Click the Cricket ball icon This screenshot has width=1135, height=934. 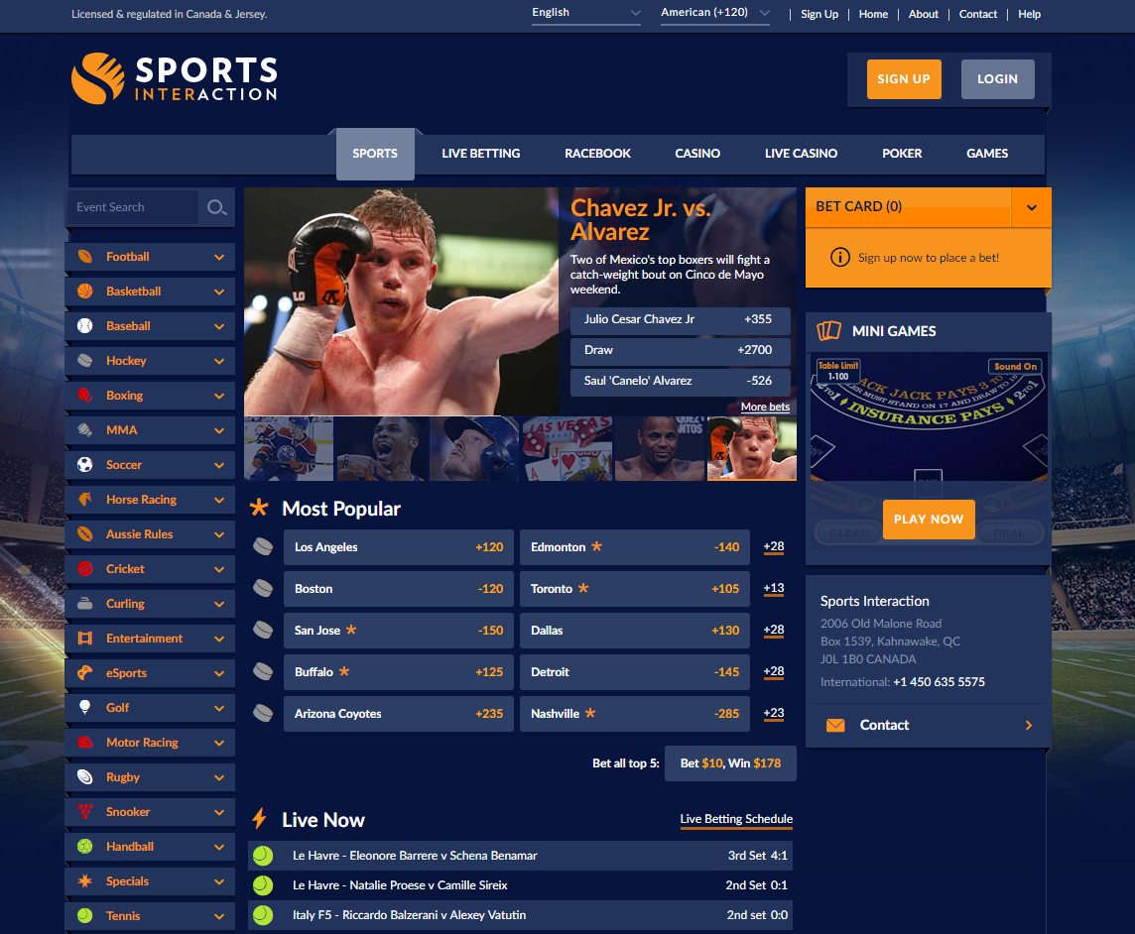click(84, 569)
